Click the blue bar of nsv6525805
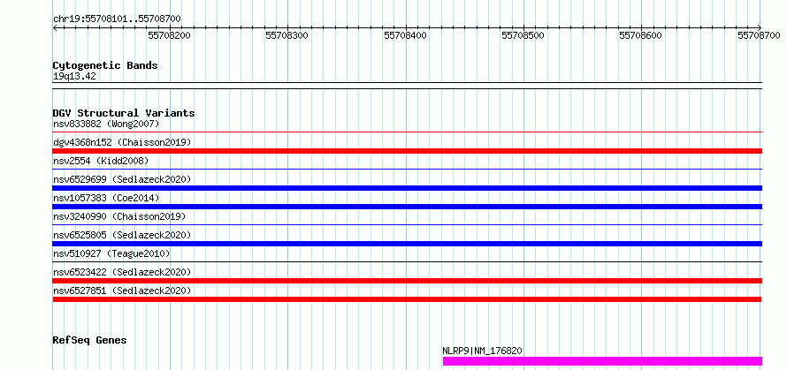The width and height of the screenshot is (787, 370). tap(408, 244)
